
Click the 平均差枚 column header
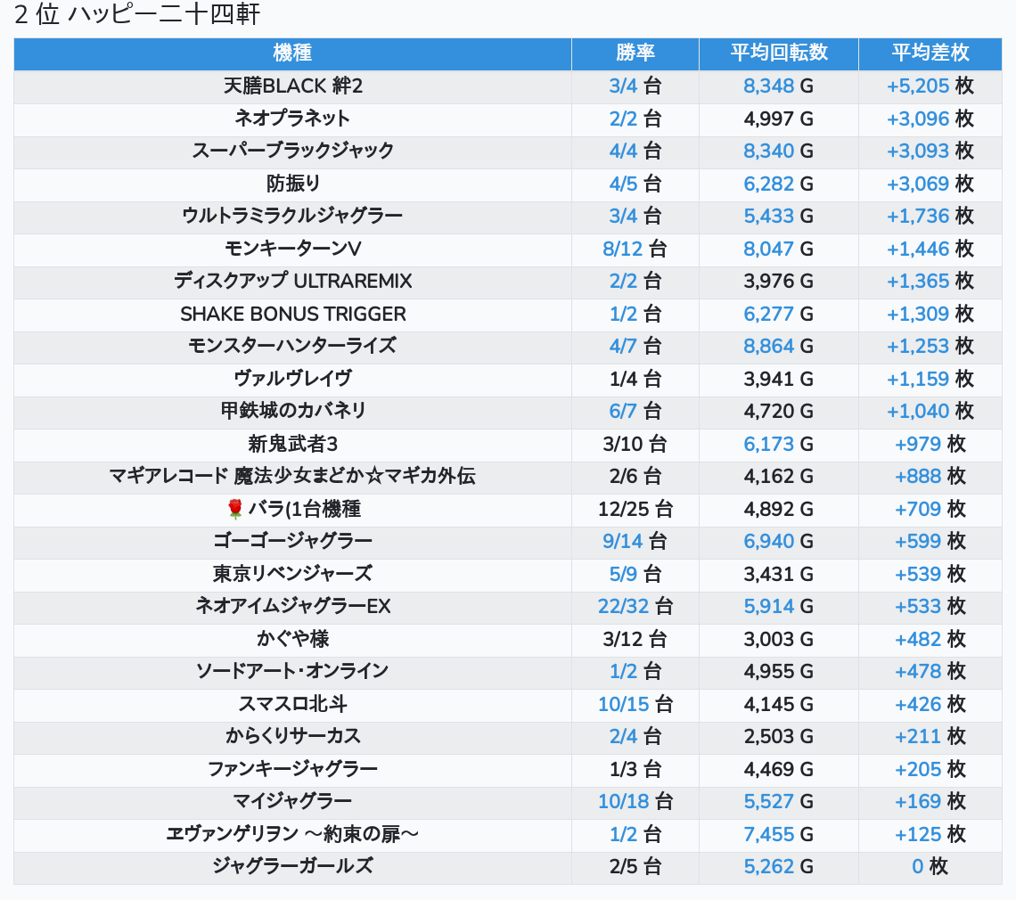930,53
